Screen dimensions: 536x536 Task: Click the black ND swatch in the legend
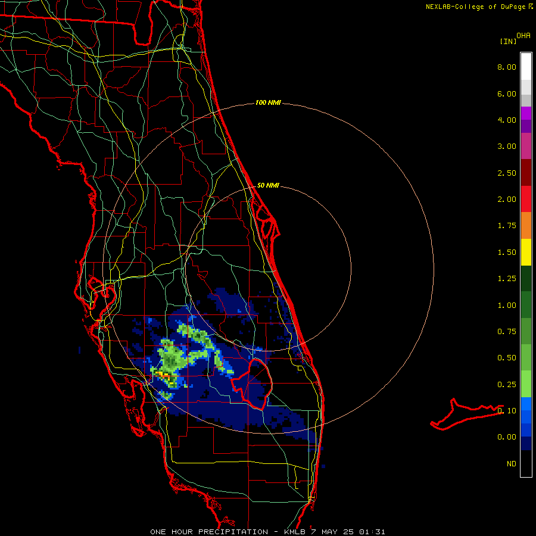pos(526,463)
